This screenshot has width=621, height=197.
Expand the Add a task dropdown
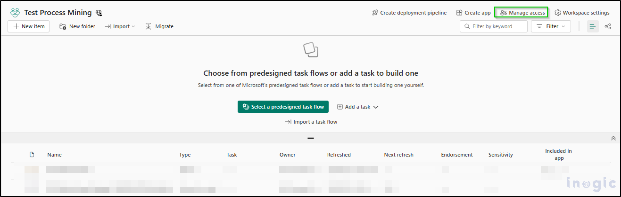(358, 107)
